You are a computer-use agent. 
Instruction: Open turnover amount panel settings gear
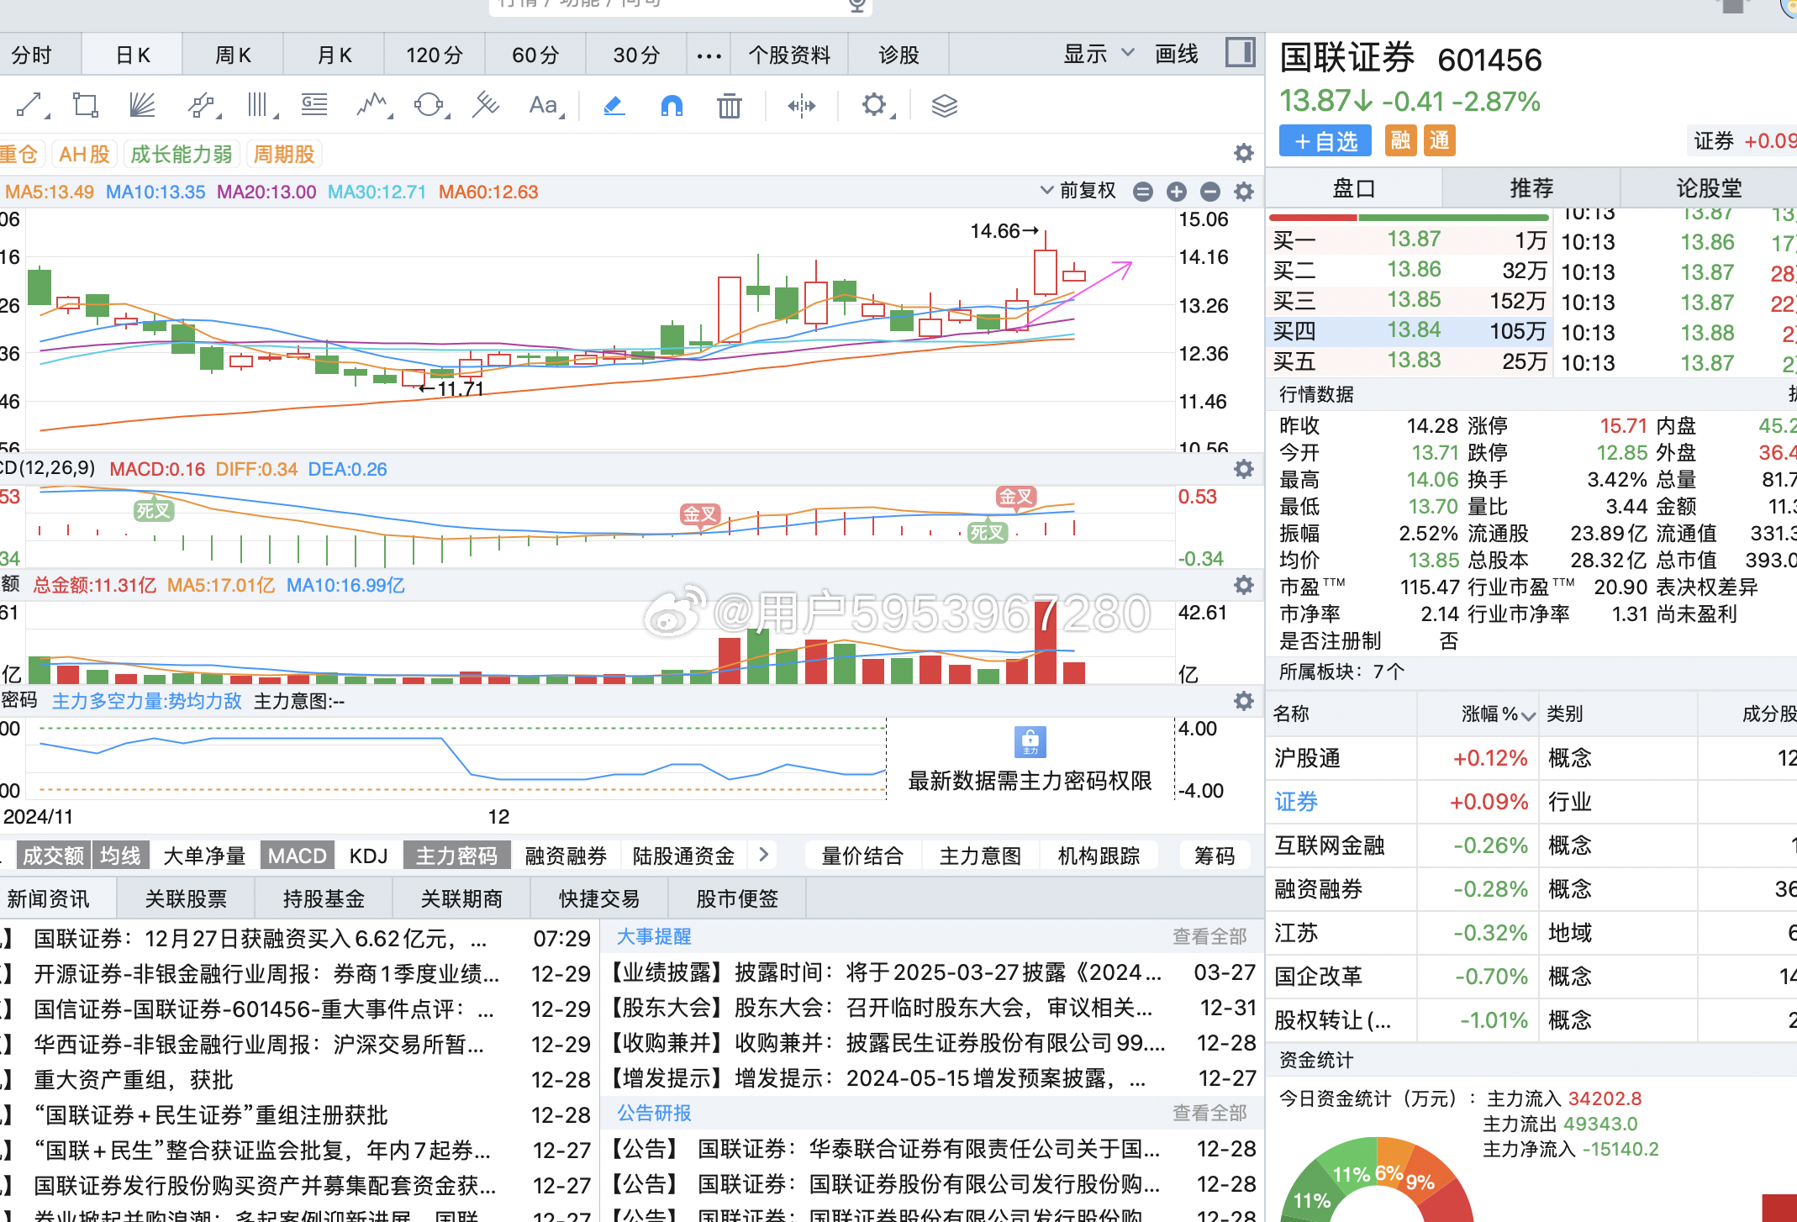tap(1243, 585)
